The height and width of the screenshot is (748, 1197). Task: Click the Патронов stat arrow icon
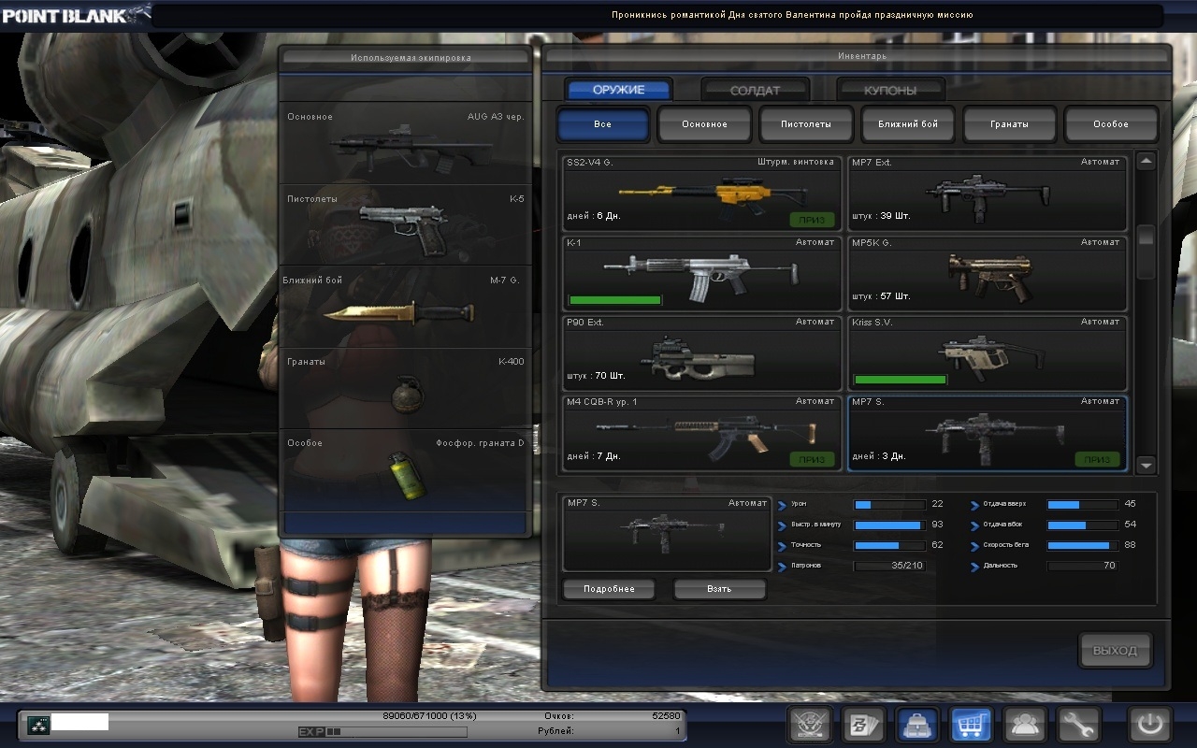coord(782,567)
